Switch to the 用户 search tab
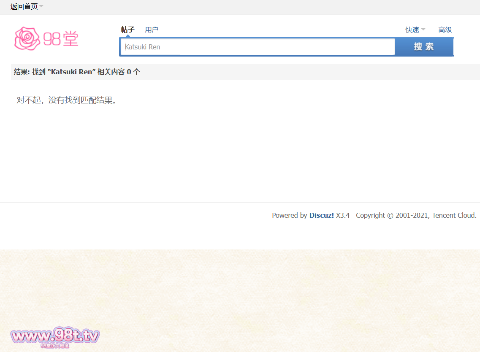 click(x=151, y=30)
